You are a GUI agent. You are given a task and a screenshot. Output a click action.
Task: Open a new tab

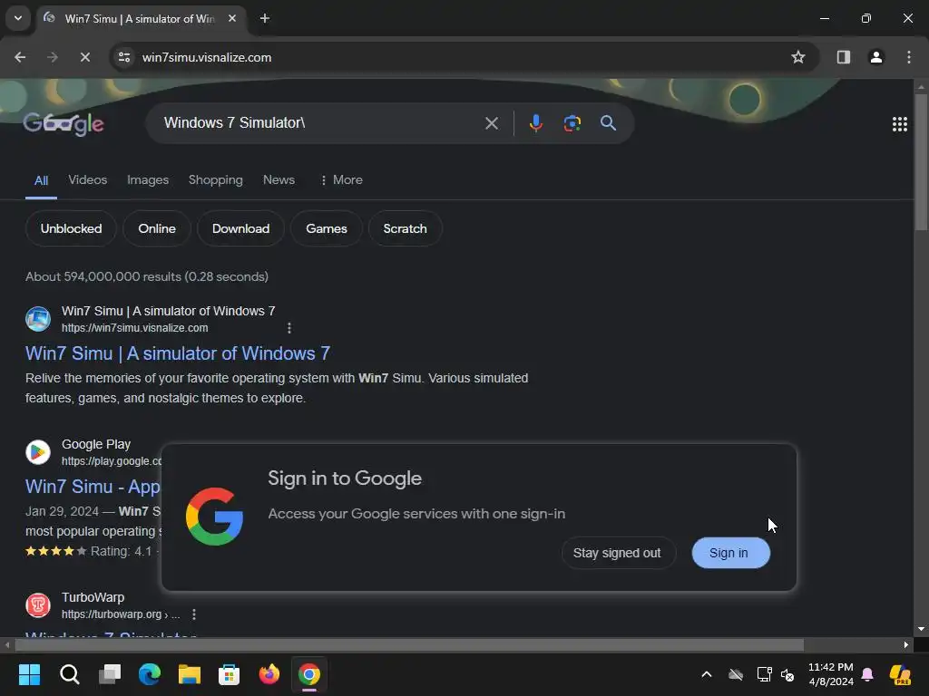click(x=265, y=18)
